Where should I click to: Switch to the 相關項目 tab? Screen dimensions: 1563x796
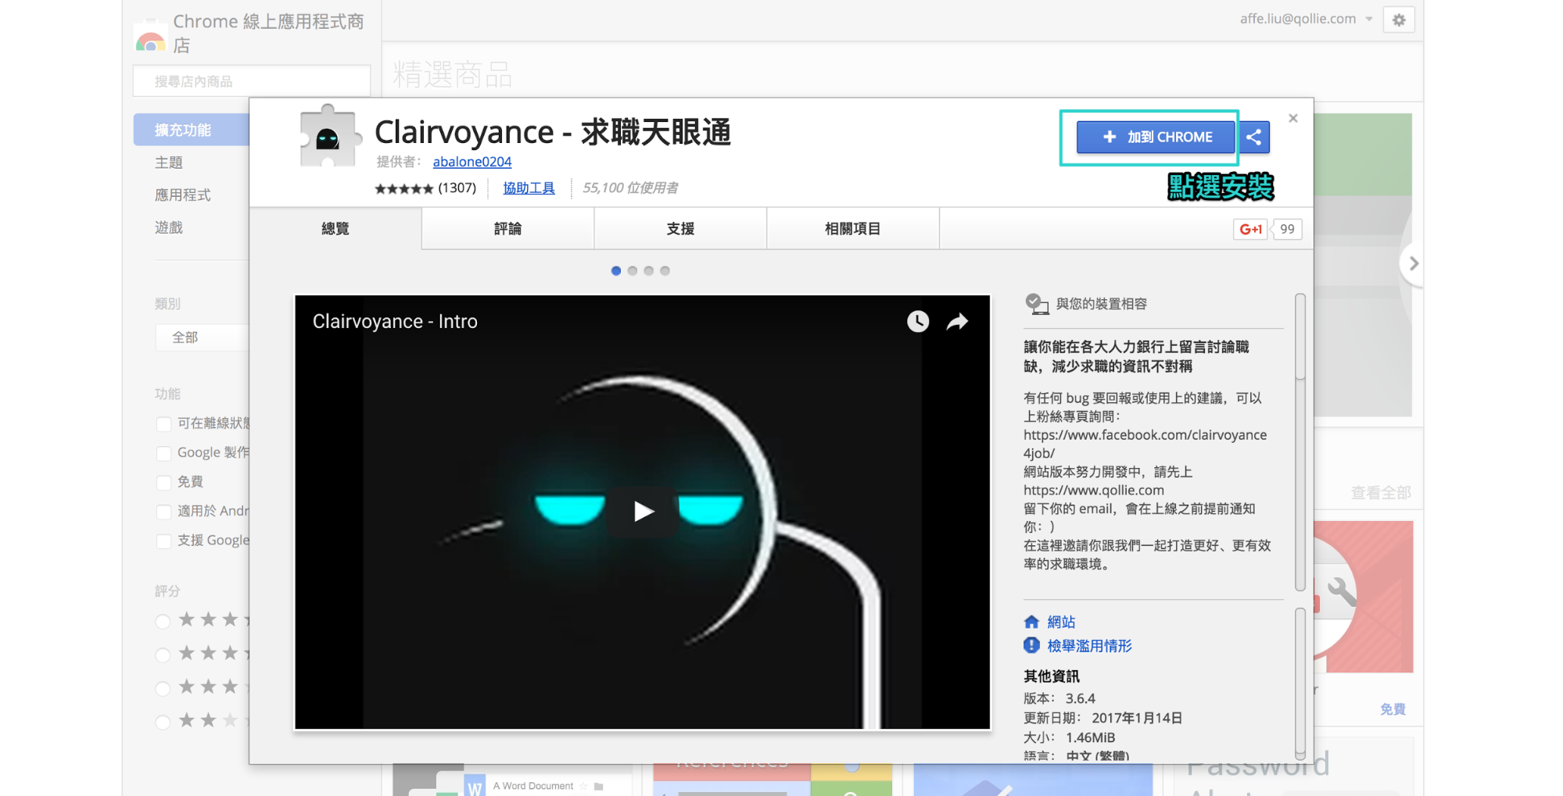coord(852,229)
